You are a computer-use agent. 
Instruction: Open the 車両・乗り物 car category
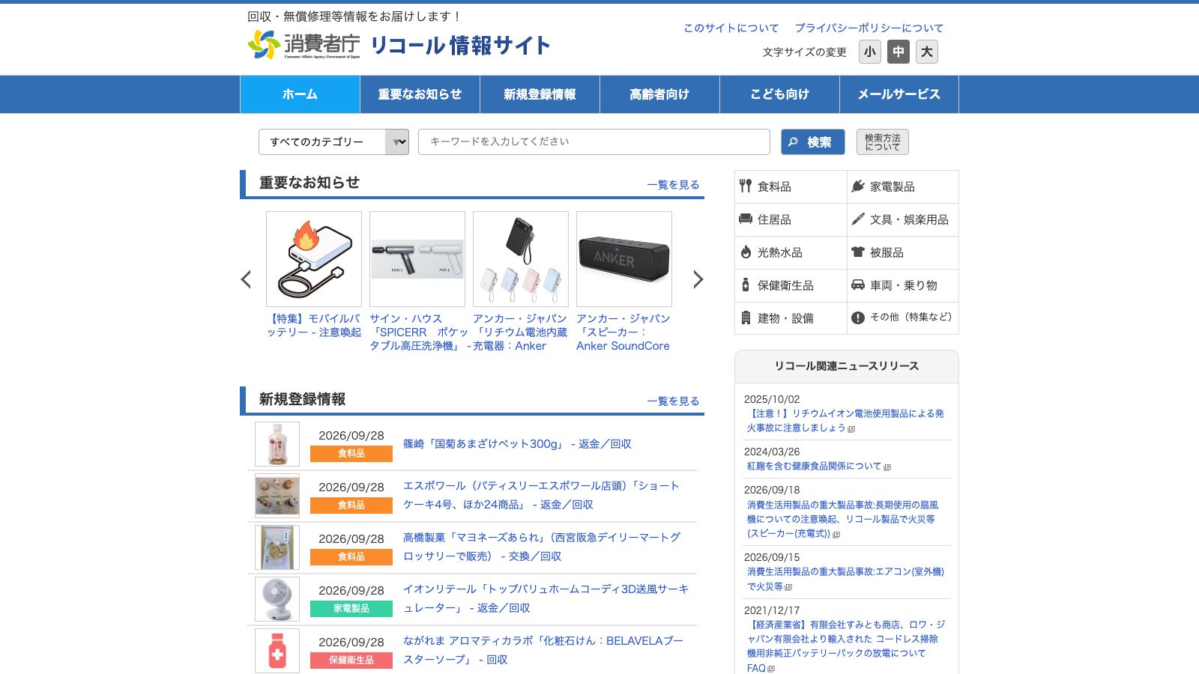[903, 285]
